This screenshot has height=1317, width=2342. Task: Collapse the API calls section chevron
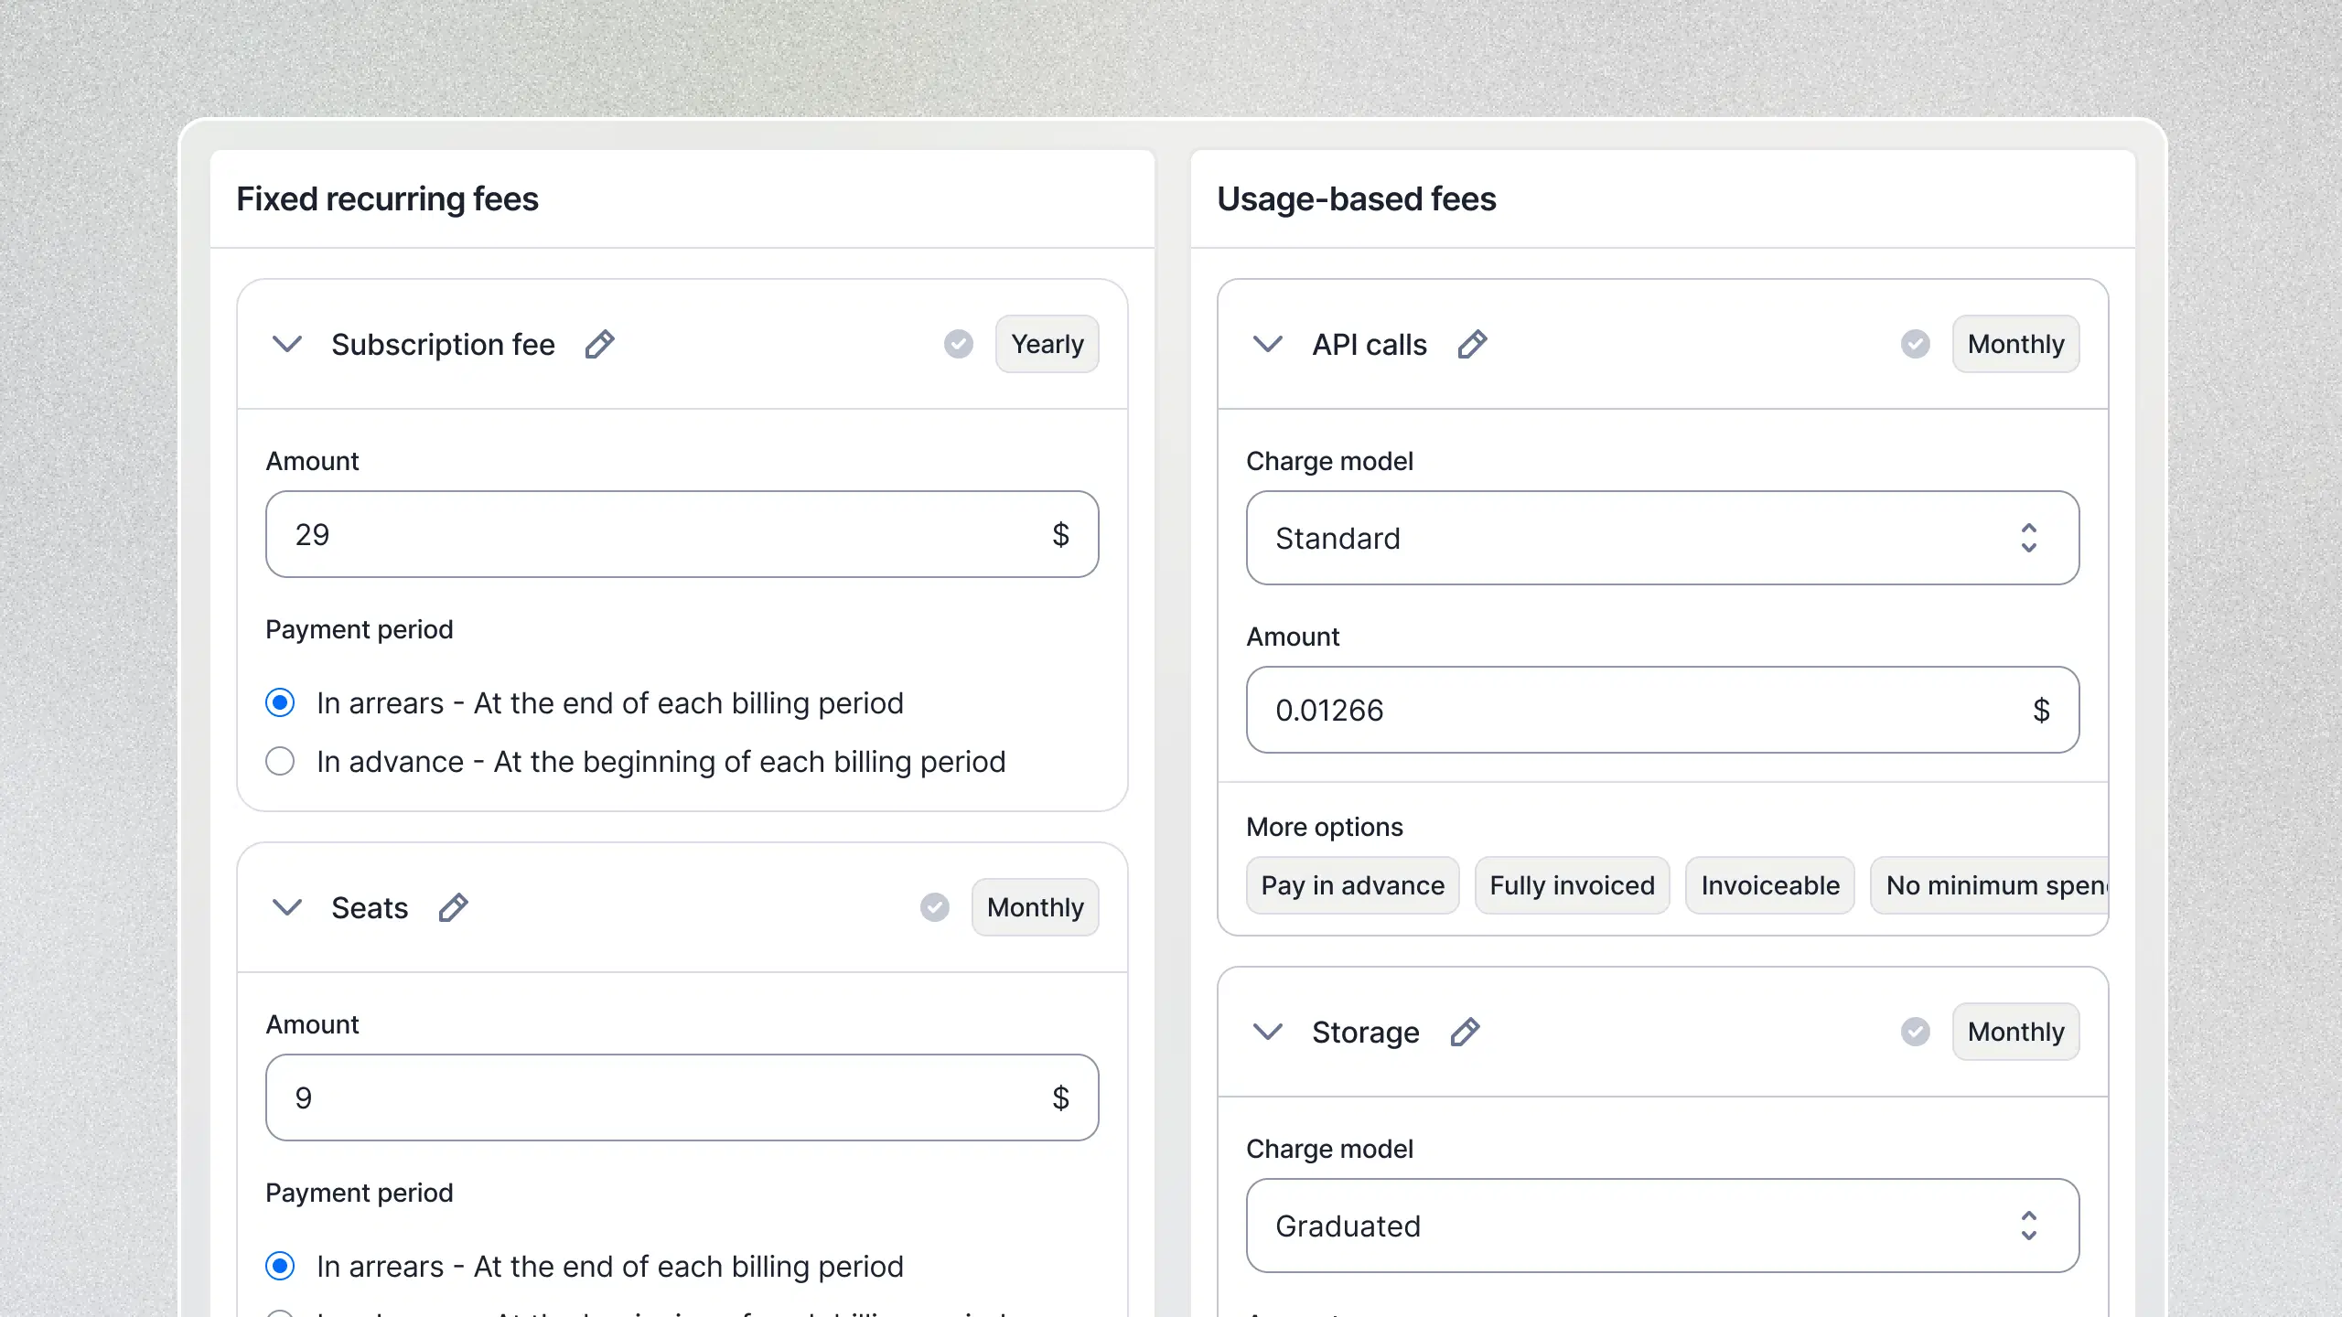pos(1268,345)
